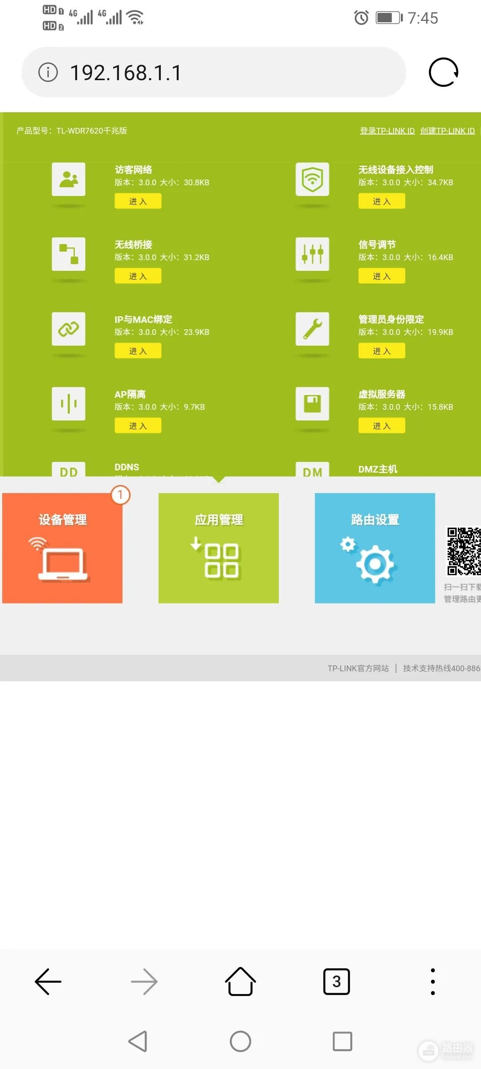
Task: Tap the 192.168.1.1 address bar
Action: click(214, 72)
